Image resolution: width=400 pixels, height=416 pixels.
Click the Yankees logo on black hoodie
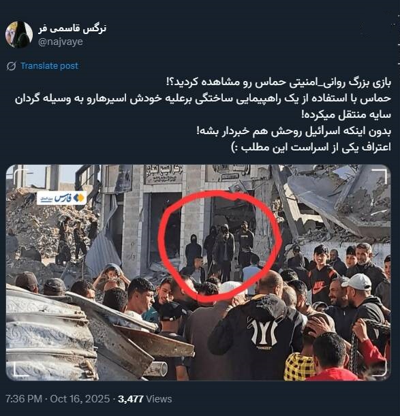coord(264,332)
